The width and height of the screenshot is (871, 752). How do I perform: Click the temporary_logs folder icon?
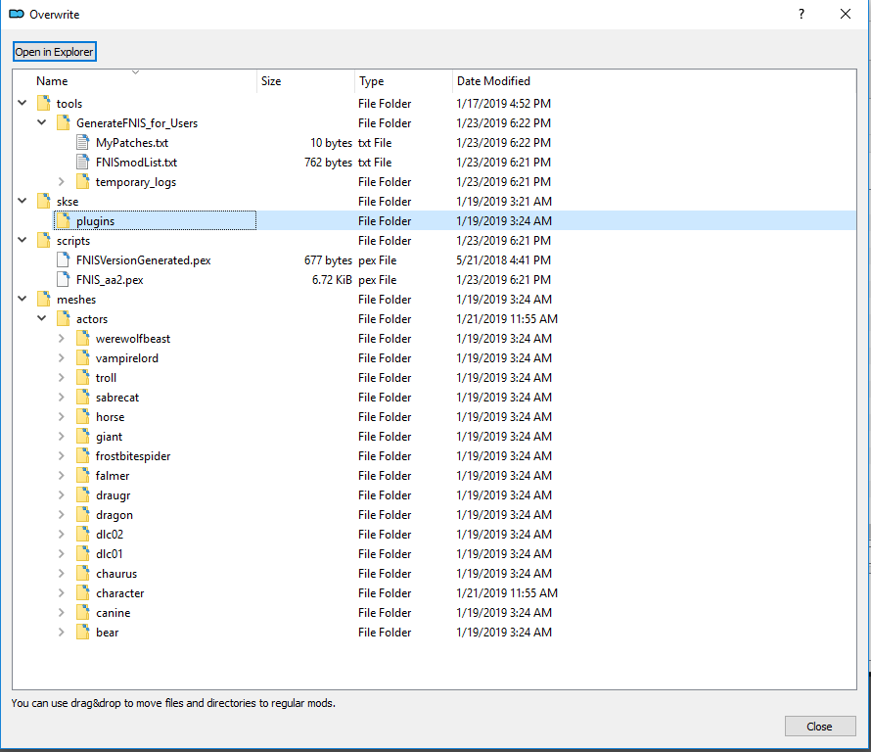pyautogui.click(x=83, y=181)
